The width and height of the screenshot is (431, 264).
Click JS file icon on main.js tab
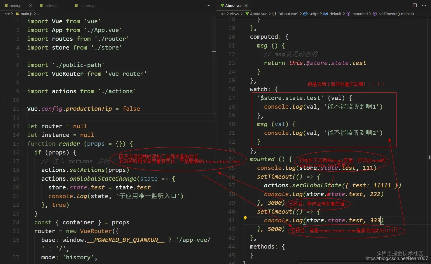point(6,6)
